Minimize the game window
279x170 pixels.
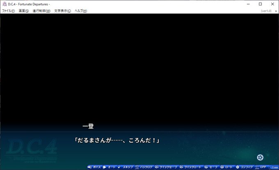(248, 4)
